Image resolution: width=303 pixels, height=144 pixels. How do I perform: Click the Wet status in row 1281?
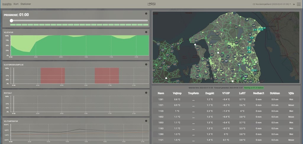[x=291, y=99]
